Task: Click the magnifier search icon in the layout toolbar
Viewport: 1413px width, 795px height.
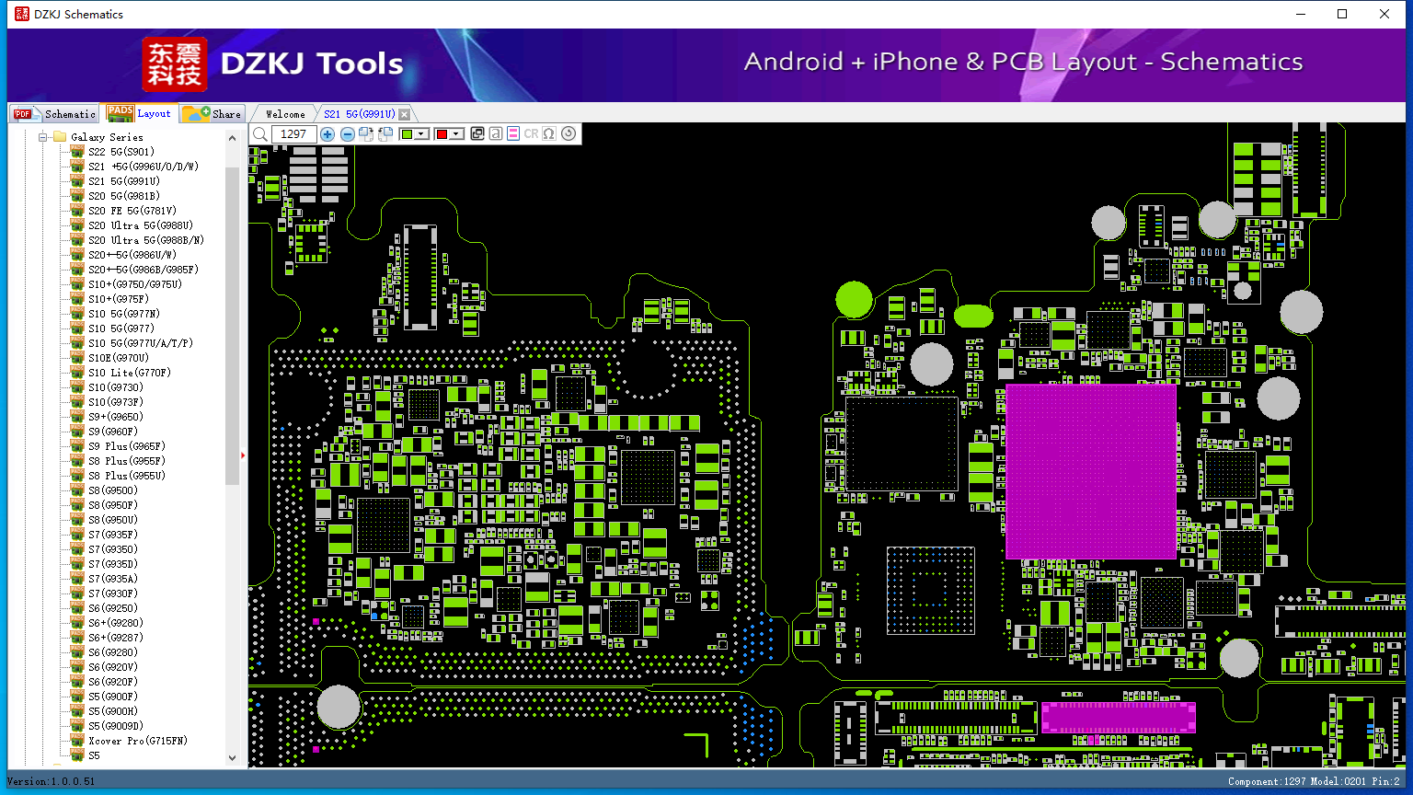Action: 260,134
